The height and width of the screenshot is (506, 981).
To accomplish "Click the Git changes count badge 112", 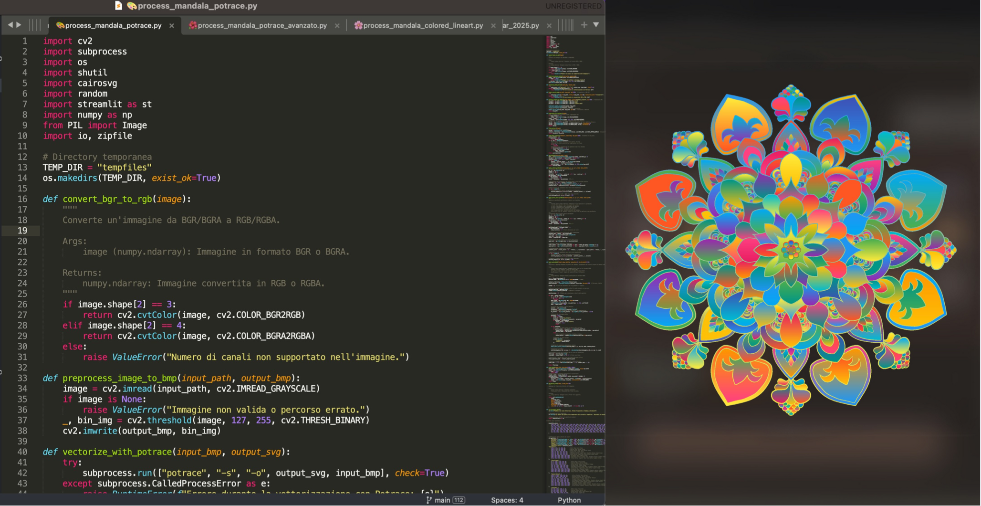I will pyautogui.click(x=459, y=500).
